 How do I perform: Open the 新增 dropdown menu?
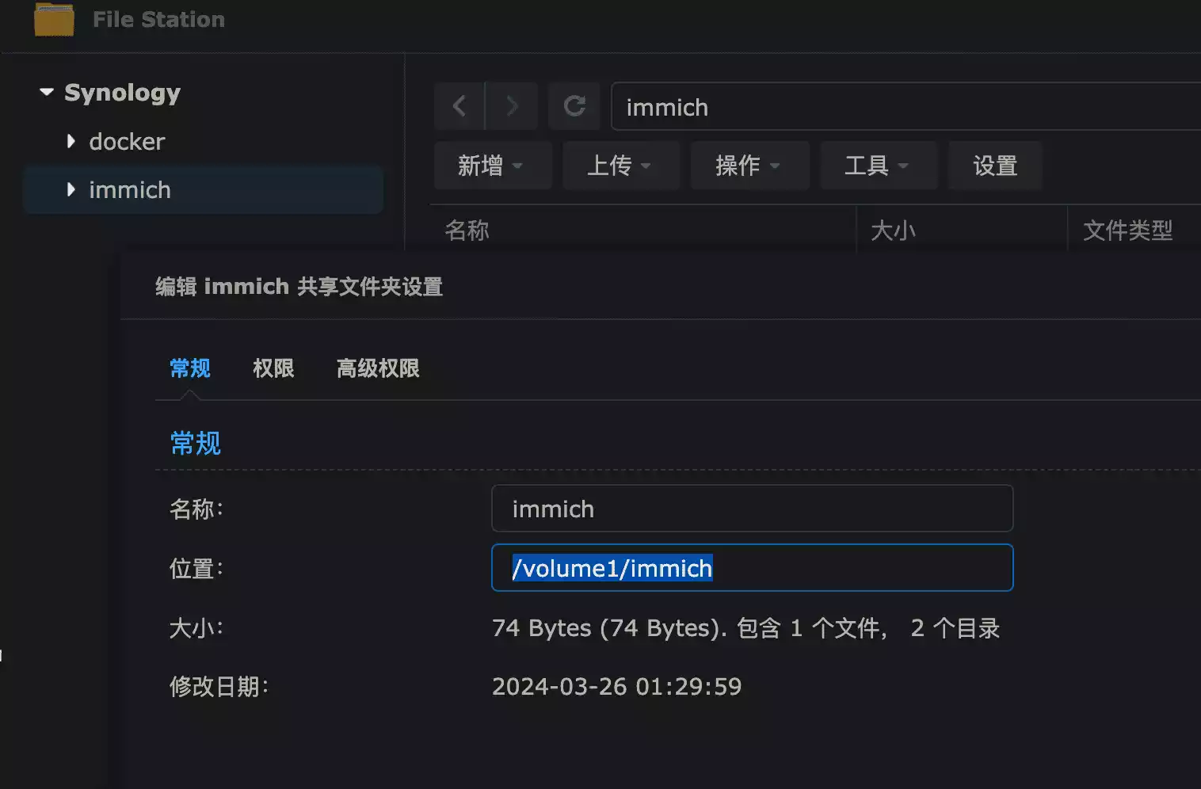tap(491, 166)
